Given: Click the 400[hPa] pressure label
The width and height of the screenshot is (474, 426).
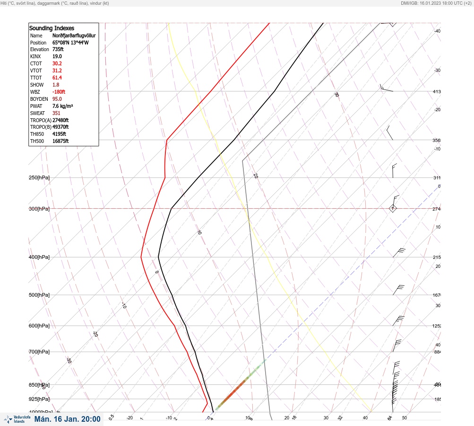Looking at the screenshot, I should (39, 257).
